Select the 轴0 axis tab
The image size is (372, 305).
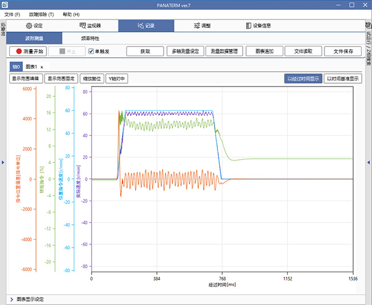coord(16,67)
